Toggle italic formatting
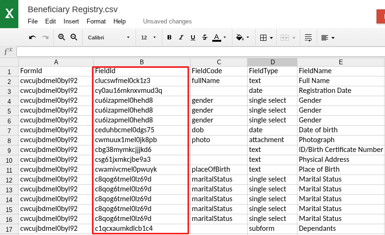Image resolution: width=385 pixels, height=235 pixels. 181,38
